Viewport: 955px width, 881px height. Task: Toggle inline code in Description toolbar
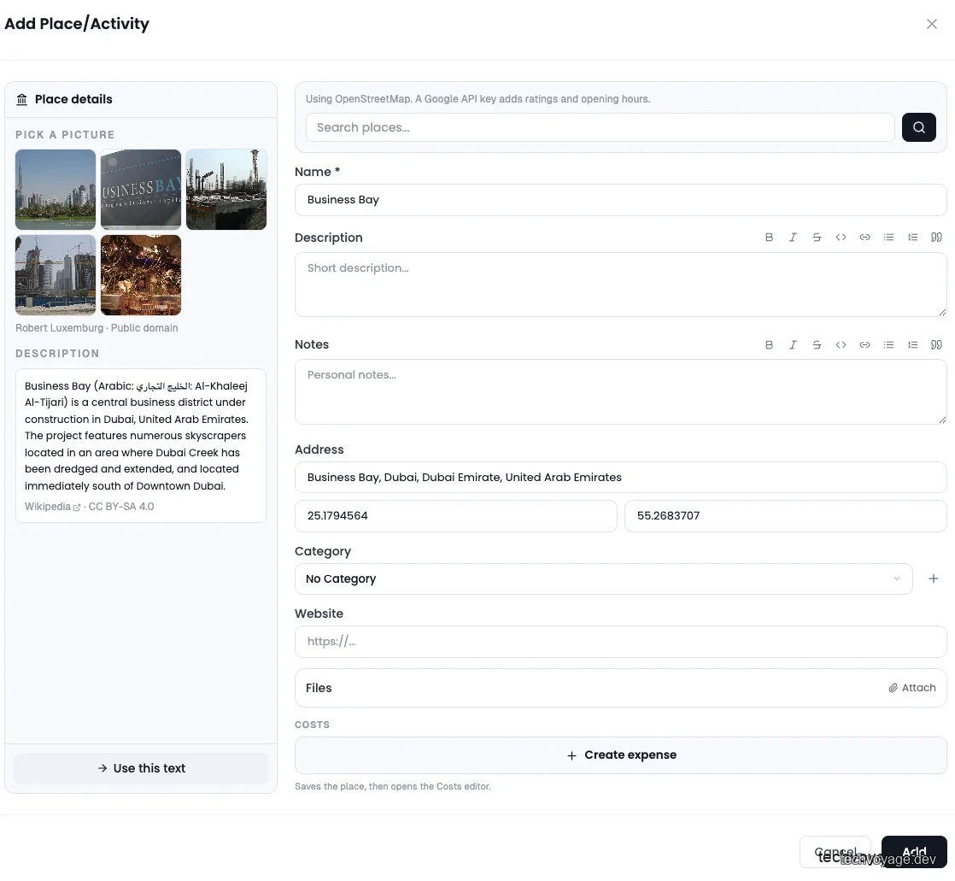841,238
